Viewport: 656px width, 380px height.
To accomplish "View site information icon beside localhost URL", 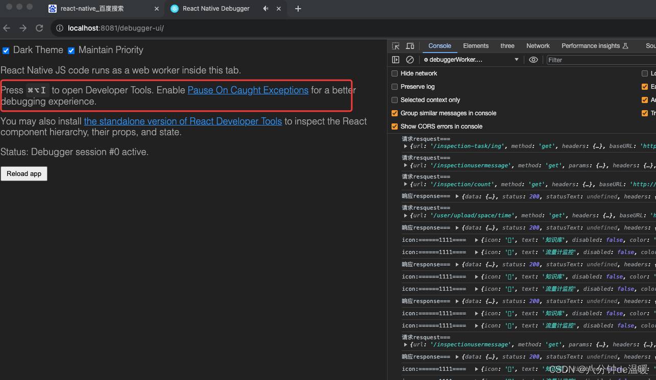I will [60, 28].
